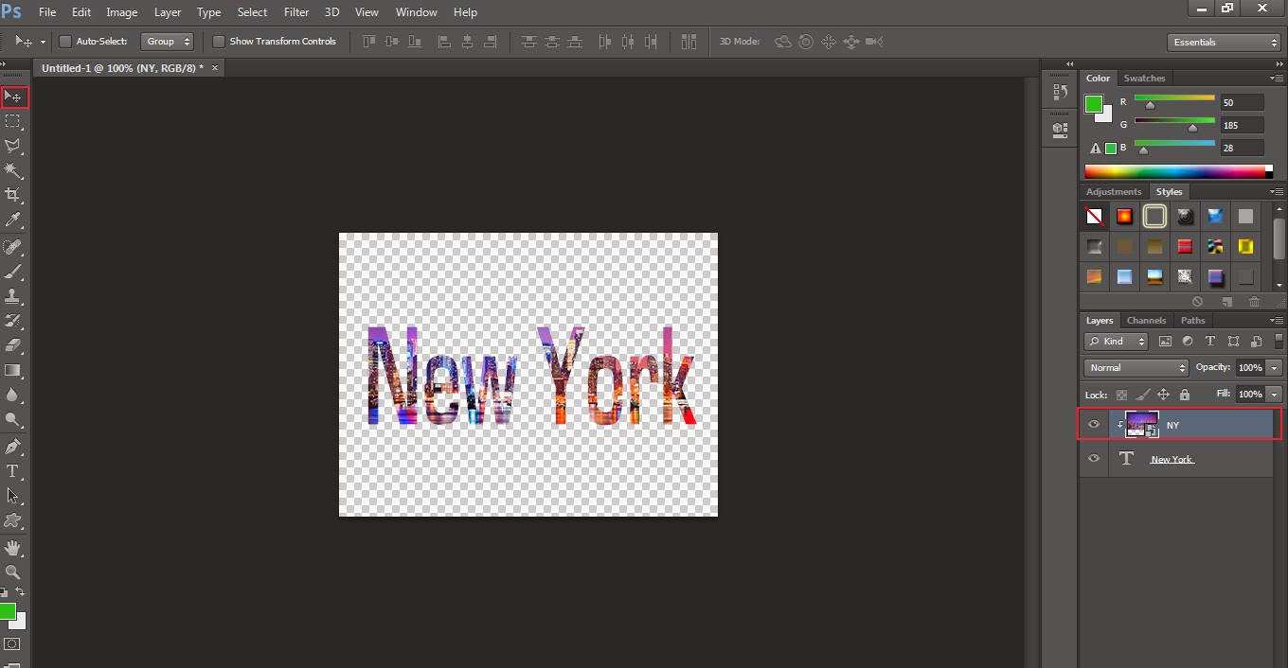Open the layer blend mode dropdown
This screenshot has width=1288, height=668.
click(1135, 367)
